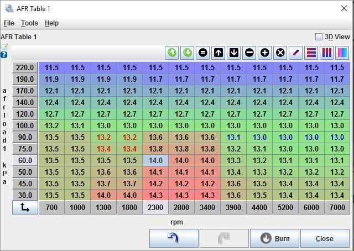Select the 120.0 kPa load header
The width and height of the screenshot is (354, 251).
click(x=25, y=114)
